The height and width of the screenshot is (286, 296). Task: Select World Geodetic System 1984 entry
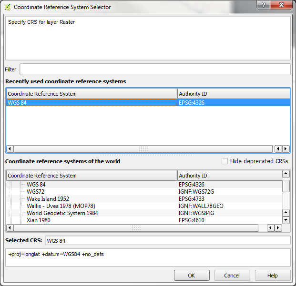(62, 213)
